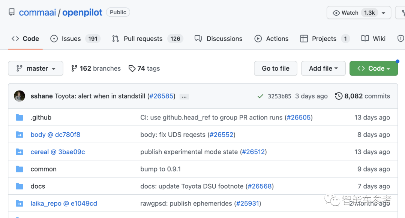405x218 pixels.
Task: Click the repository book icon beside commaai
Action: click(x=12, y=12)
